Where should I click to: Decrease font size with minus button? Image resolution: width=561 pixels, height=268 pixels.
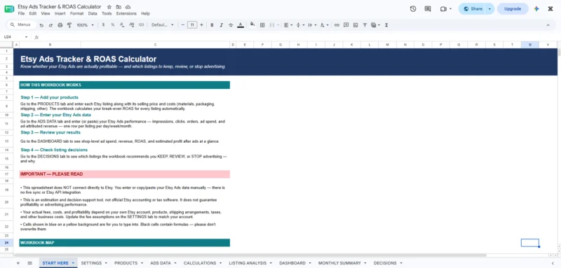(183, 25)
